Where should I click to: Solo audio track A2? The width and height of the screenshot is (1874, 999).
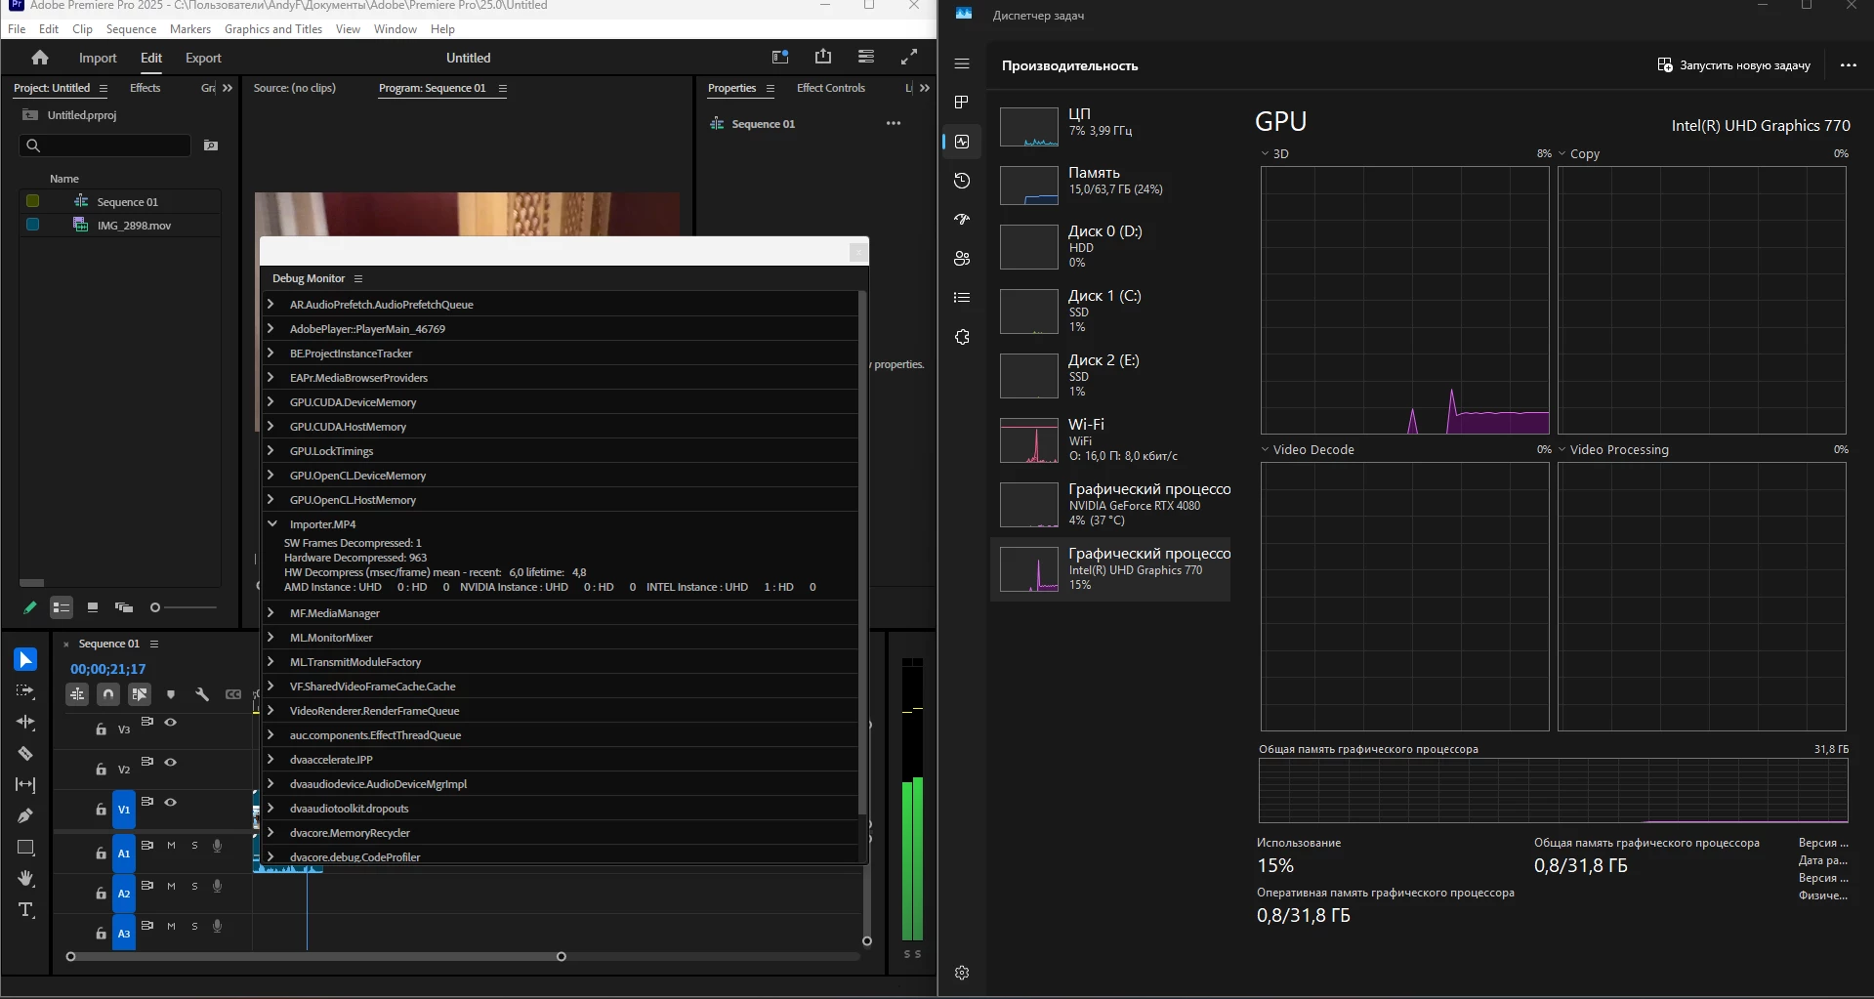(x=194, y=886)
